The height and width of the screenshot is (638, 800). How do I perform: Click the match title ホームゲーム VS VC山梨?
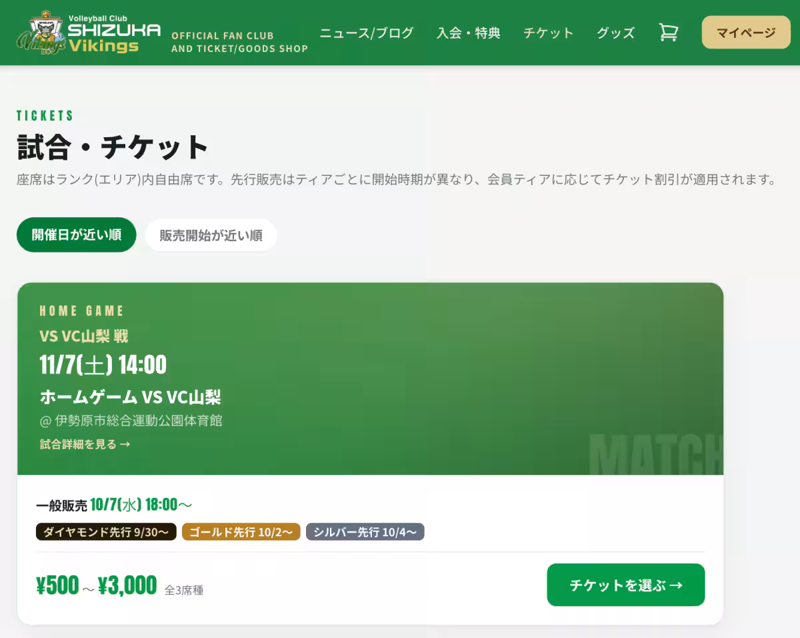pyautogui.click(x=131, y=397)
